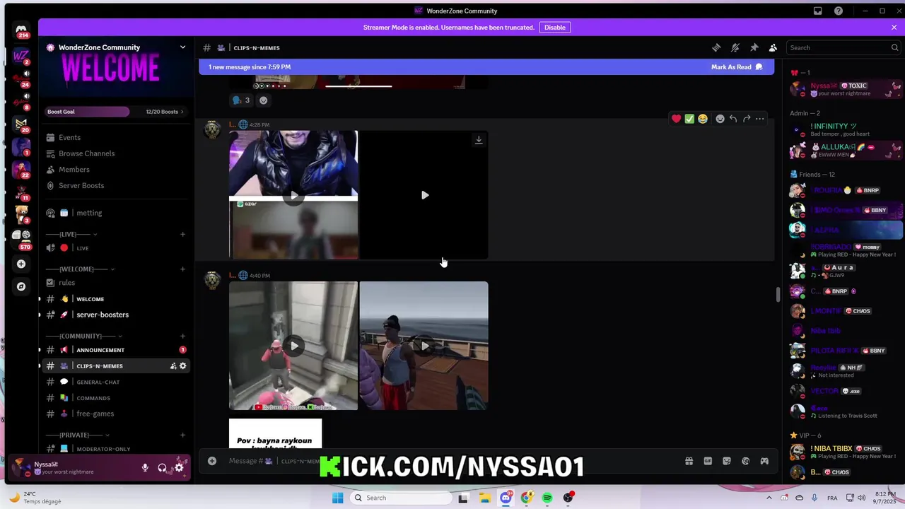Viewport: 905px width, 509px height.
Task: Open Pinned Messages pin icon
Action: click(x=754, y=47)
